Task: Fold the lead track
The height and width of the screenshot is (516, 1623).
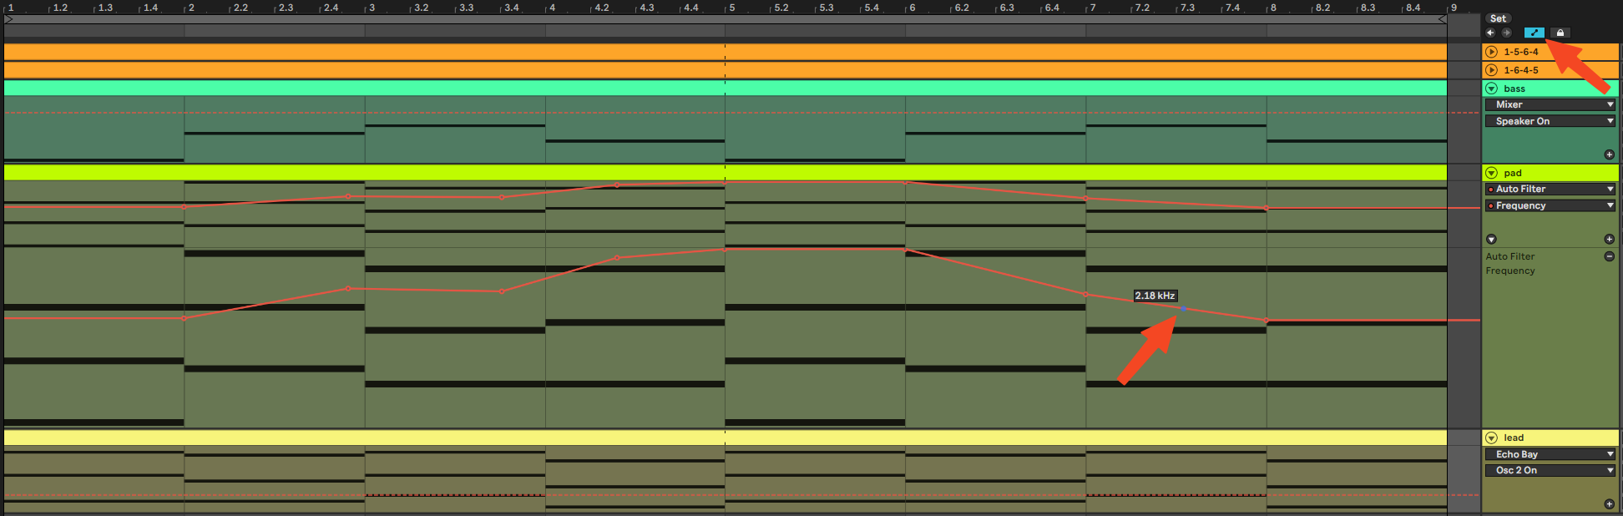Action: (1492, 438)
